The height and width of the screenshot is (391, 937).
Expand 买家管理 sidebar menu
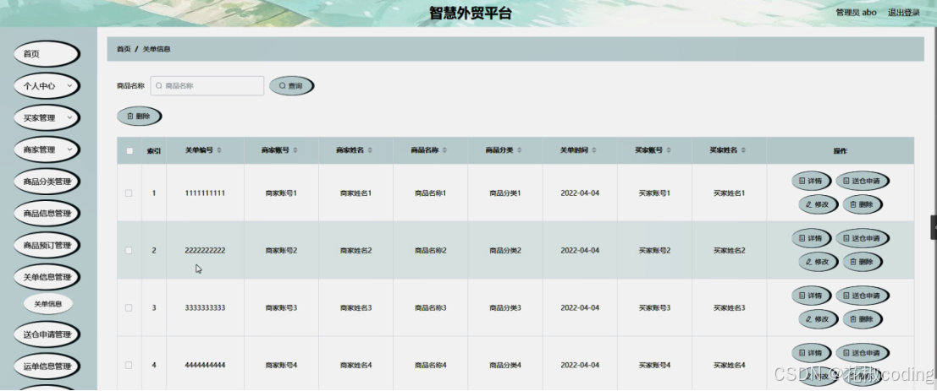pos(47,118)
